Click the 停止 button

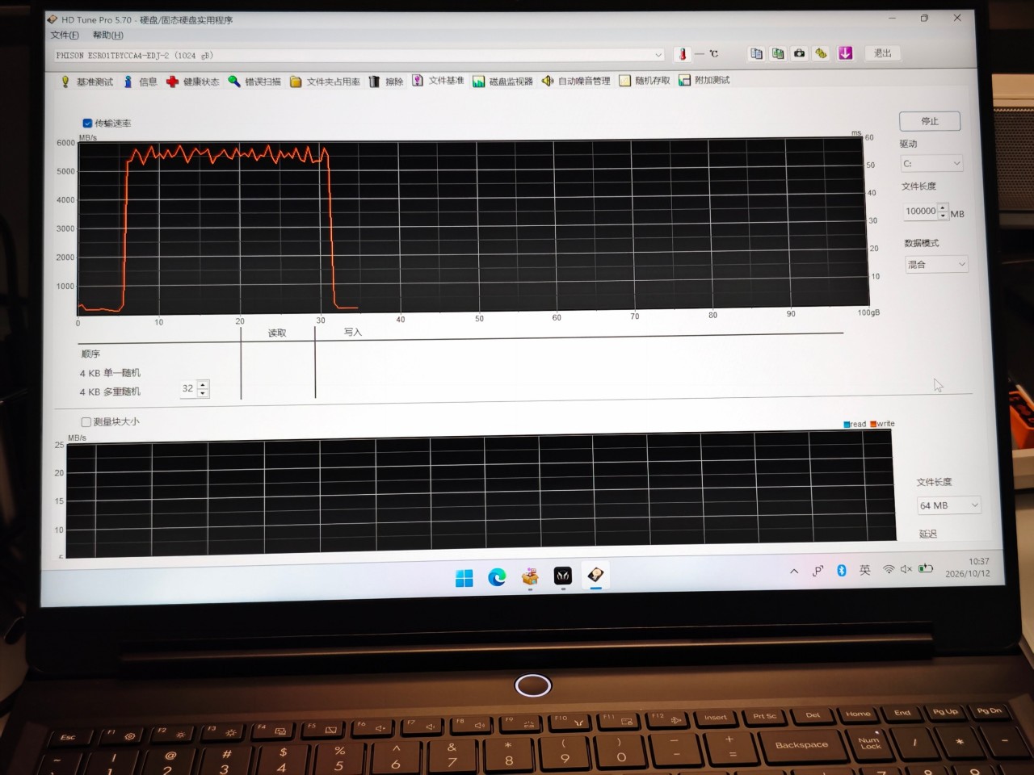930,121
